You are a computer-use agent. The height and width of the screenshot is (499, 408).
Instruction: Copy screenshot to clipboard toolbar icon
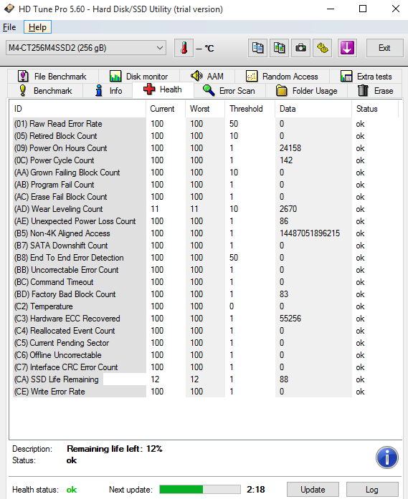279,49
